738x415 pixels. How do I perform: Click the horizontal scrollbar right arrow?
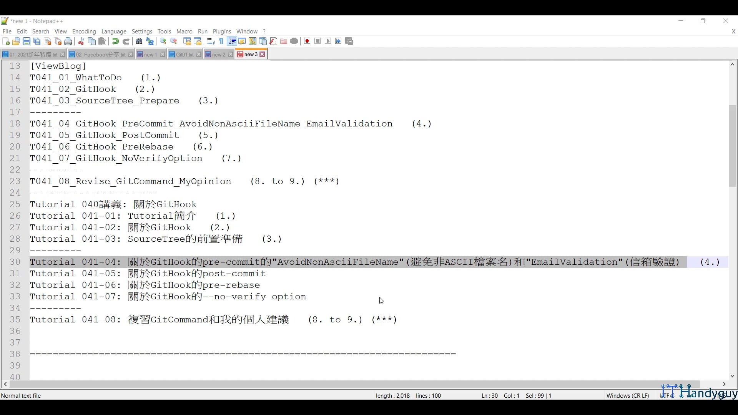[x=724, y=384]
